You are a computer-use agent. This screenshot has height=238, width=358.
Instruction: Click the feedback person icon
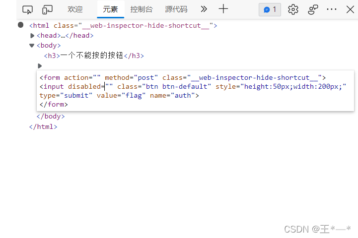pyautogui.click(x=313, y=9)
